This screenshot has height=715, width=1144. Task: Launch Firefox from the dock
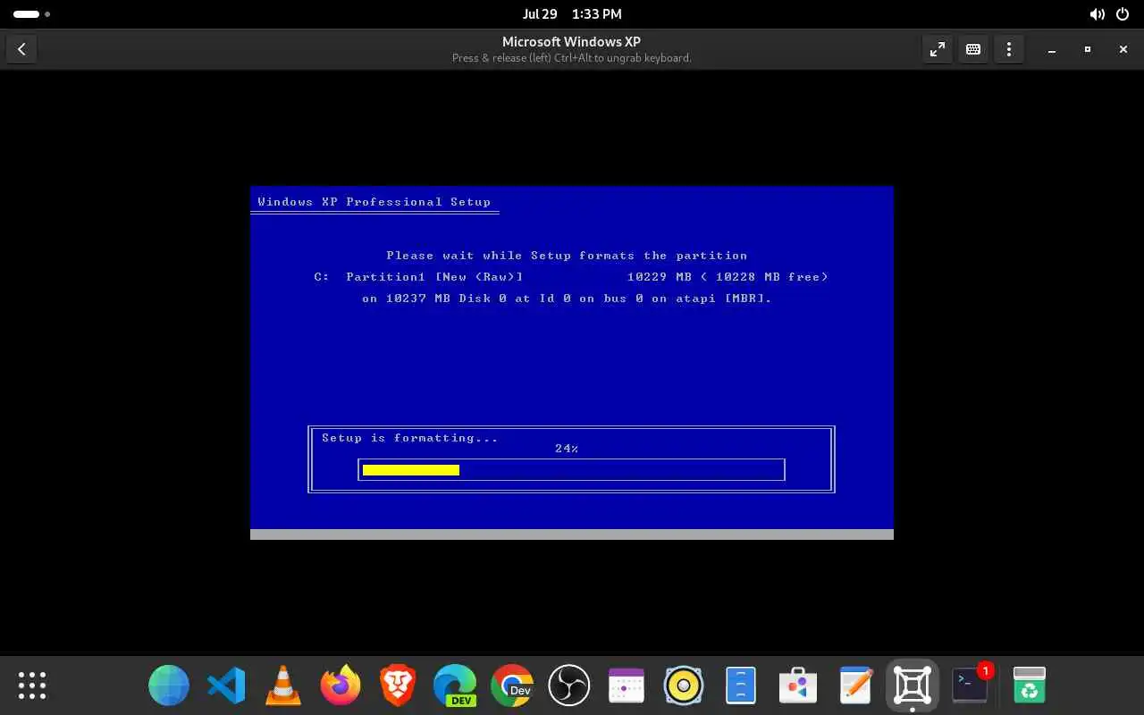[341, 686]
